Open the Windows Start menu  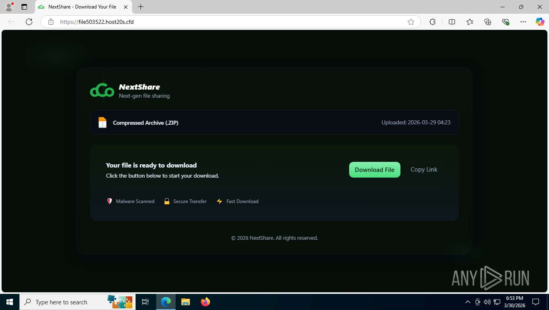[10, 302]
